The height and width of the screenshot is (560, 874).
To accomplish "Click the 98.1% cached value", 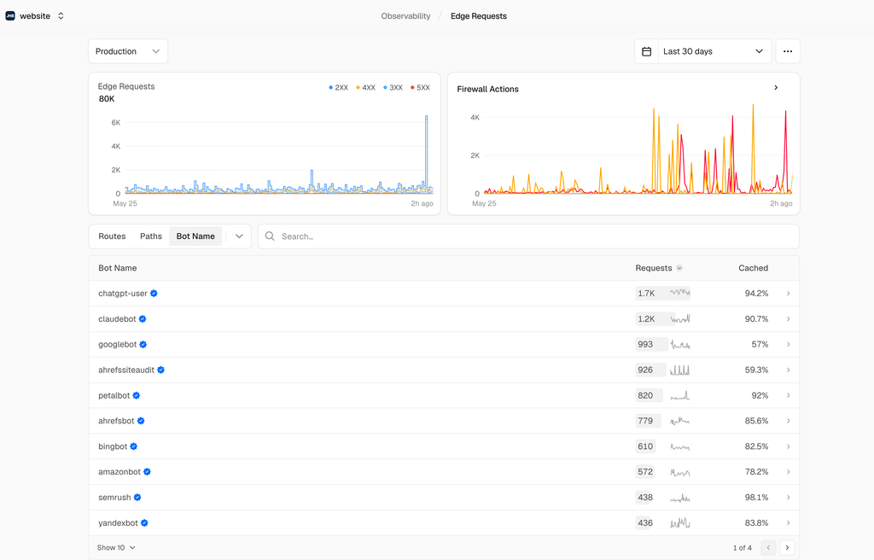I will [756, 498].
